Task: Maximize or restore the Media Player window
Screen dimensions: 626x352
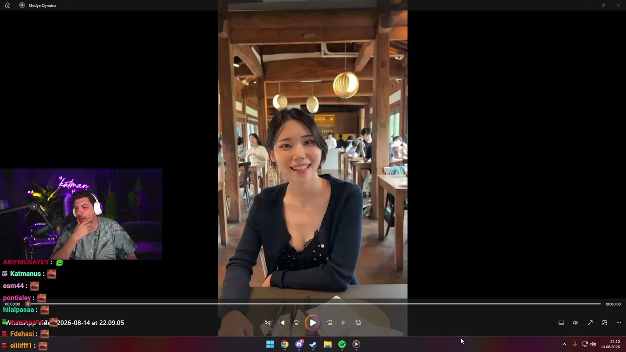Action: (604, 5)
